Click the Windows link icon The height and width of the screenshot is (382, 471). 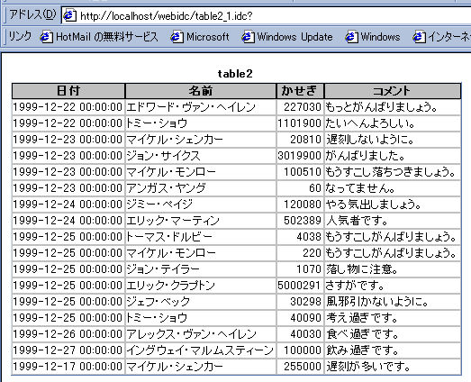pyautogui.click(x=351, y=37)
